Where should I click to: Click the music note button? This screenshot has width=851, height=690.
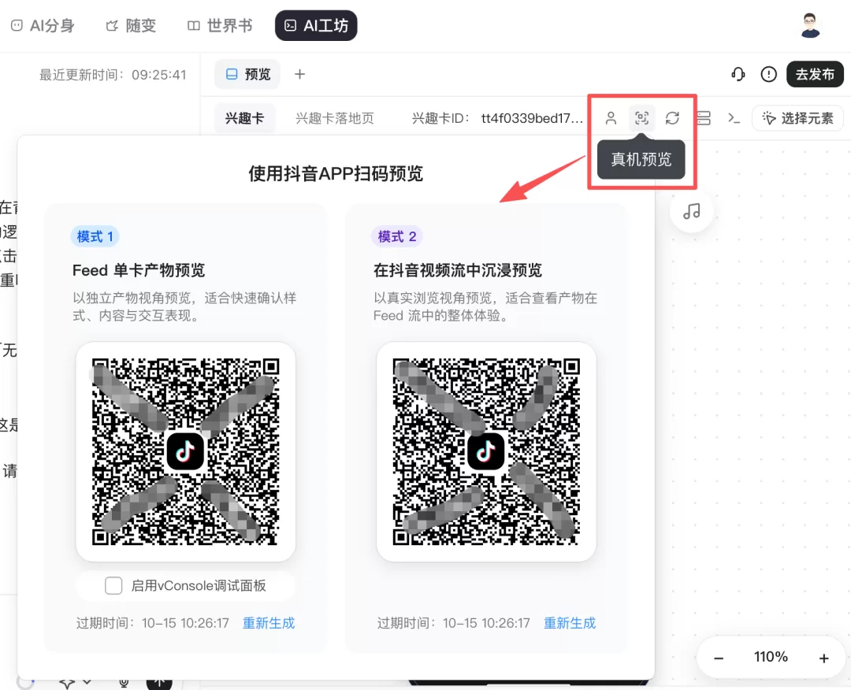(692, 211)
